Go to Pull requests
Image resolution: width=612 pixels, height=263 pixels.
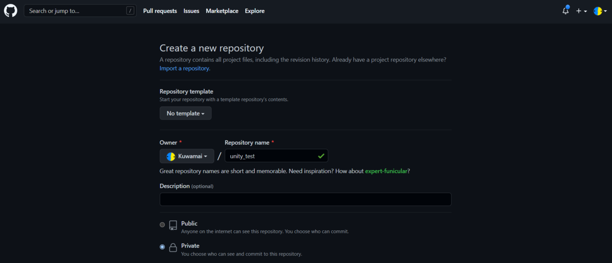click(x=160, y=11)
